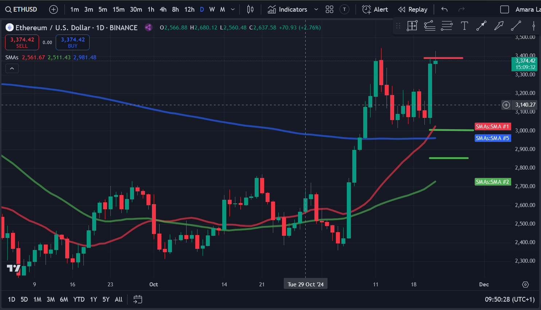This screenshot has width=541, height=310.
Task: Open the ETHUSD symbol search
Action: tap(21, 9)
